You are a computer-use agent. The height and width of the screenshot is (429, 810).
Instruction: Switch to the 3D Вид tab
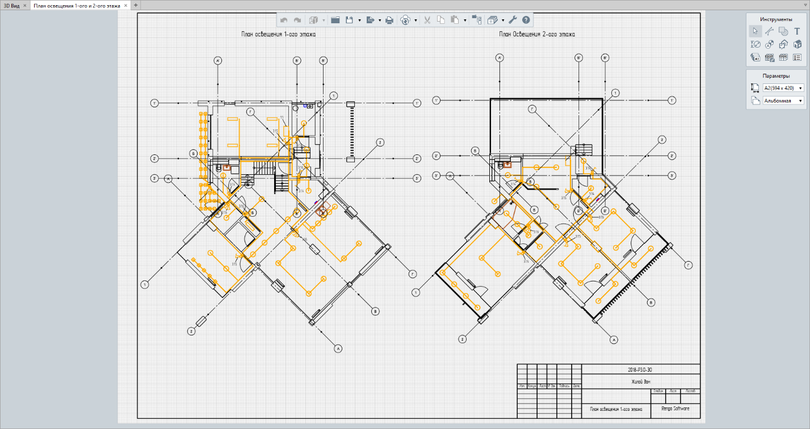click(x=11, y=5)
